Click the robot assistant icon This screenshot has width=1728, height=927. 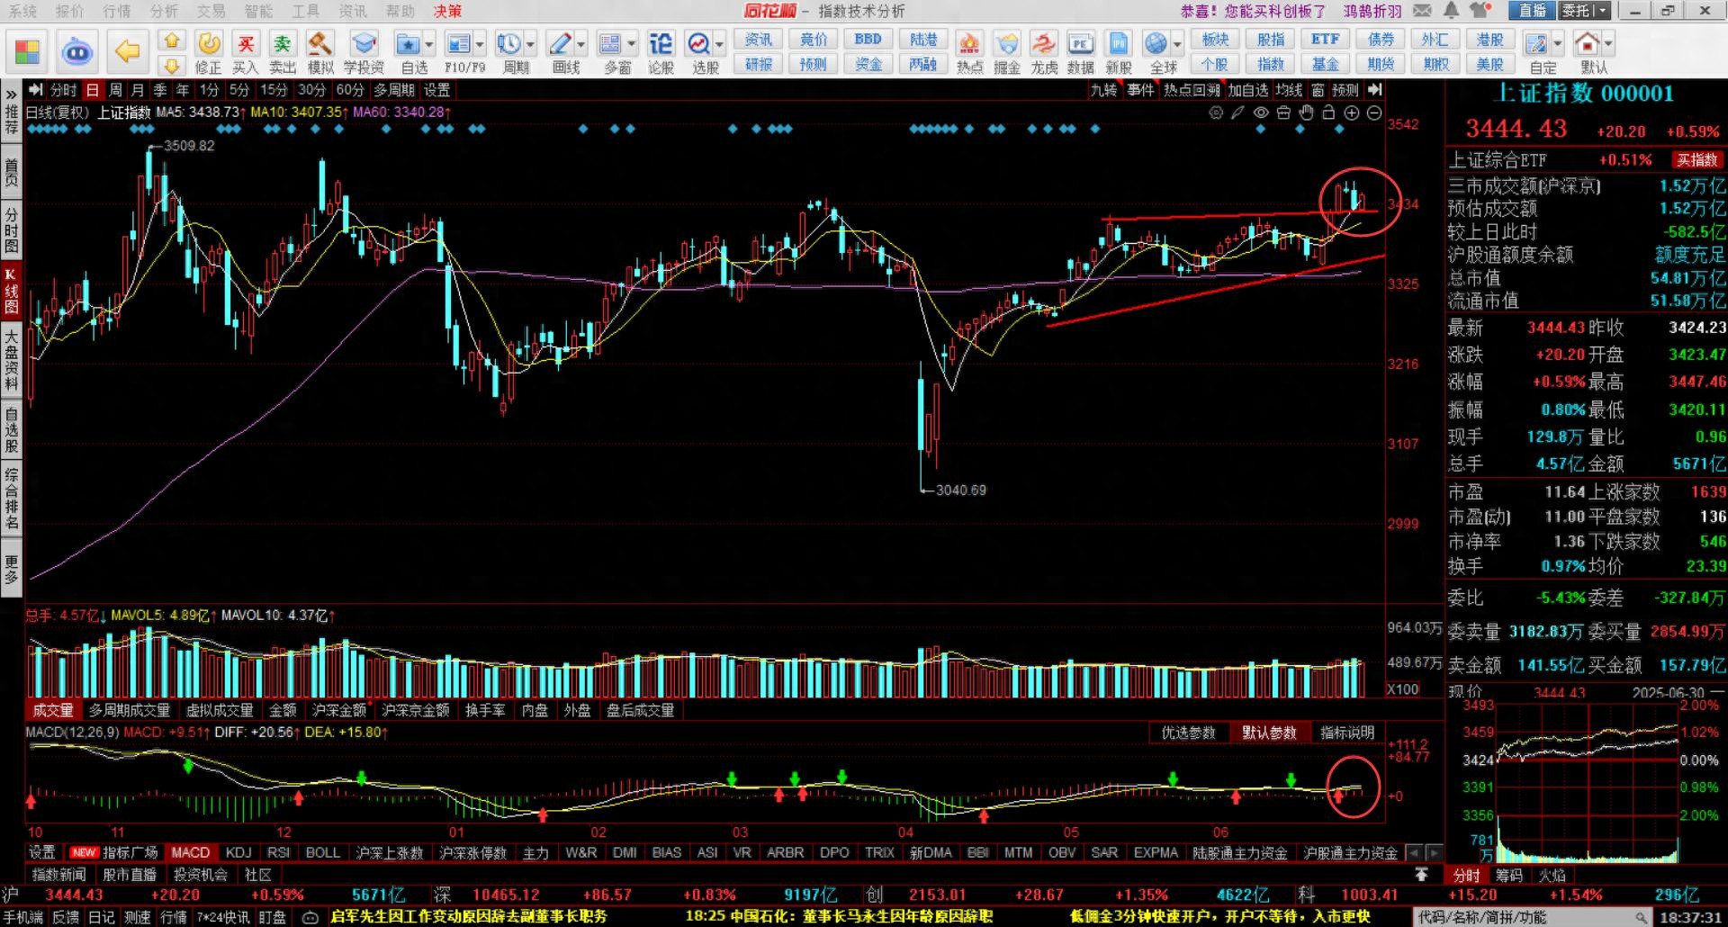[77, 51]
